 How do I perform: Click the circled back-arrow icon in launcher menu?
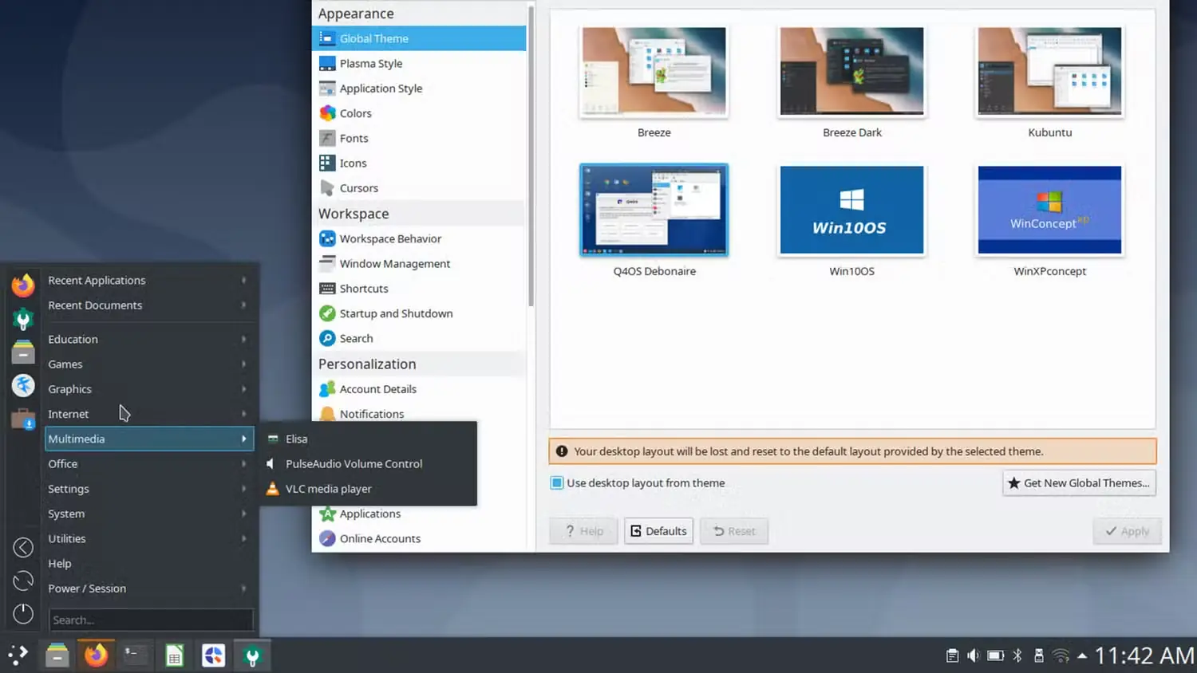[x=23, y=548]
